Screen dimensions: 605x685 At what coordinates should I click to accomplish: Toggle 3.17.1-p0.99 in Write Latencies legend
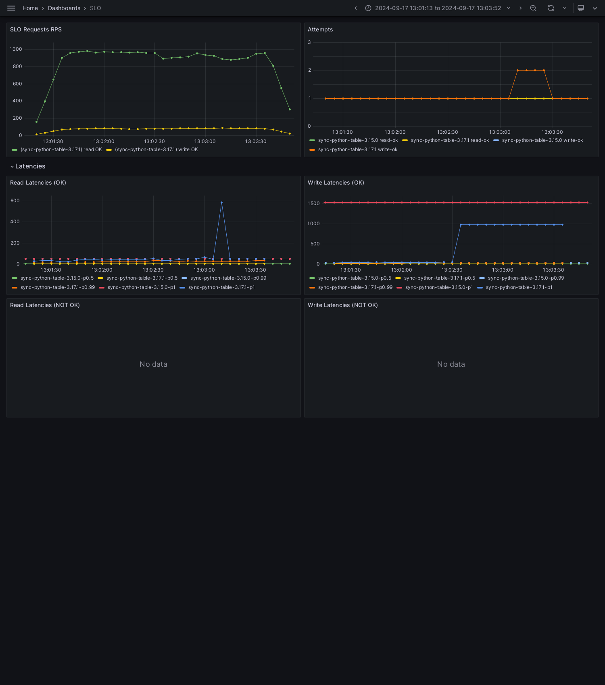pyautogui.click(x=355, y=287)
